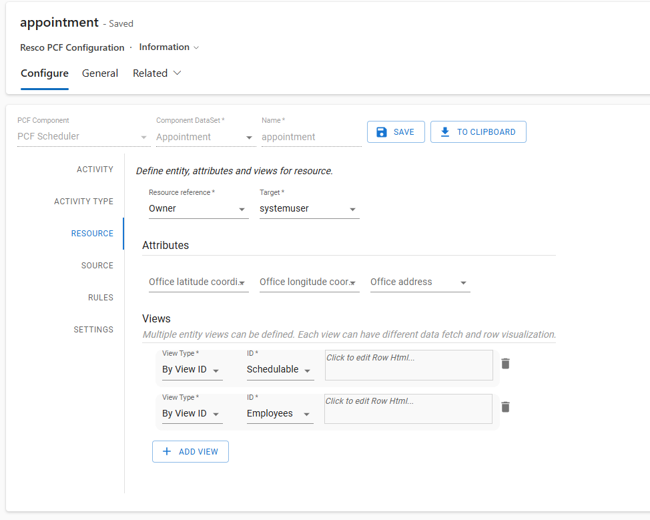Viewport: 650px width, 520px height.
Task: Expand the Related tab menu
Action: pyautogui.click(x=157, y=73)
